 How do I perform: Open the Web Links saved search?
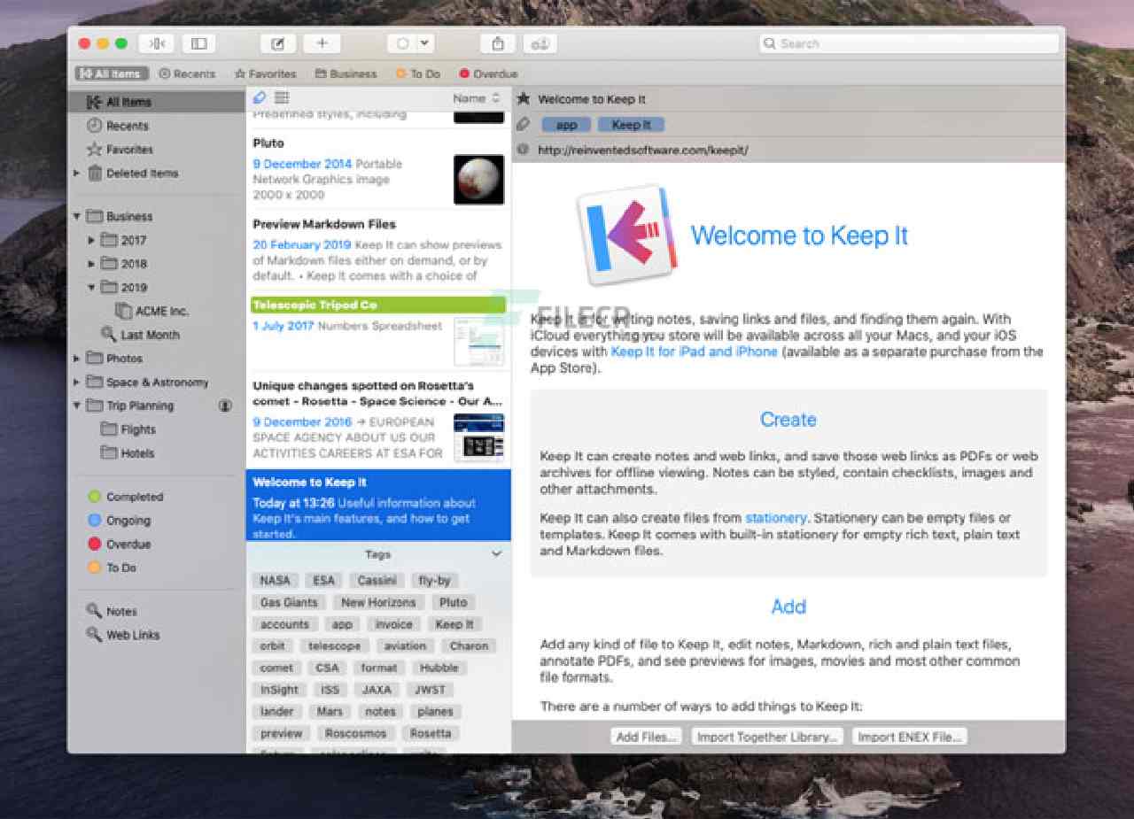pos(123,635)
